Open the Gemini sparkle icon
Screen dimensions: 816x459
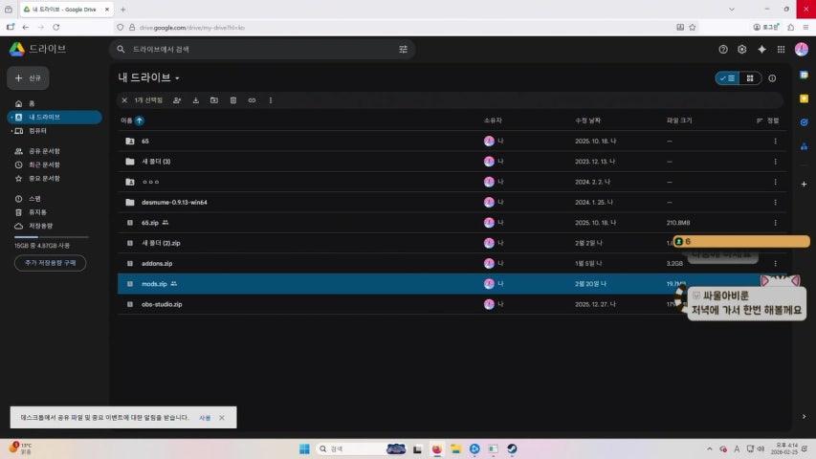click(x=761, y=49)
